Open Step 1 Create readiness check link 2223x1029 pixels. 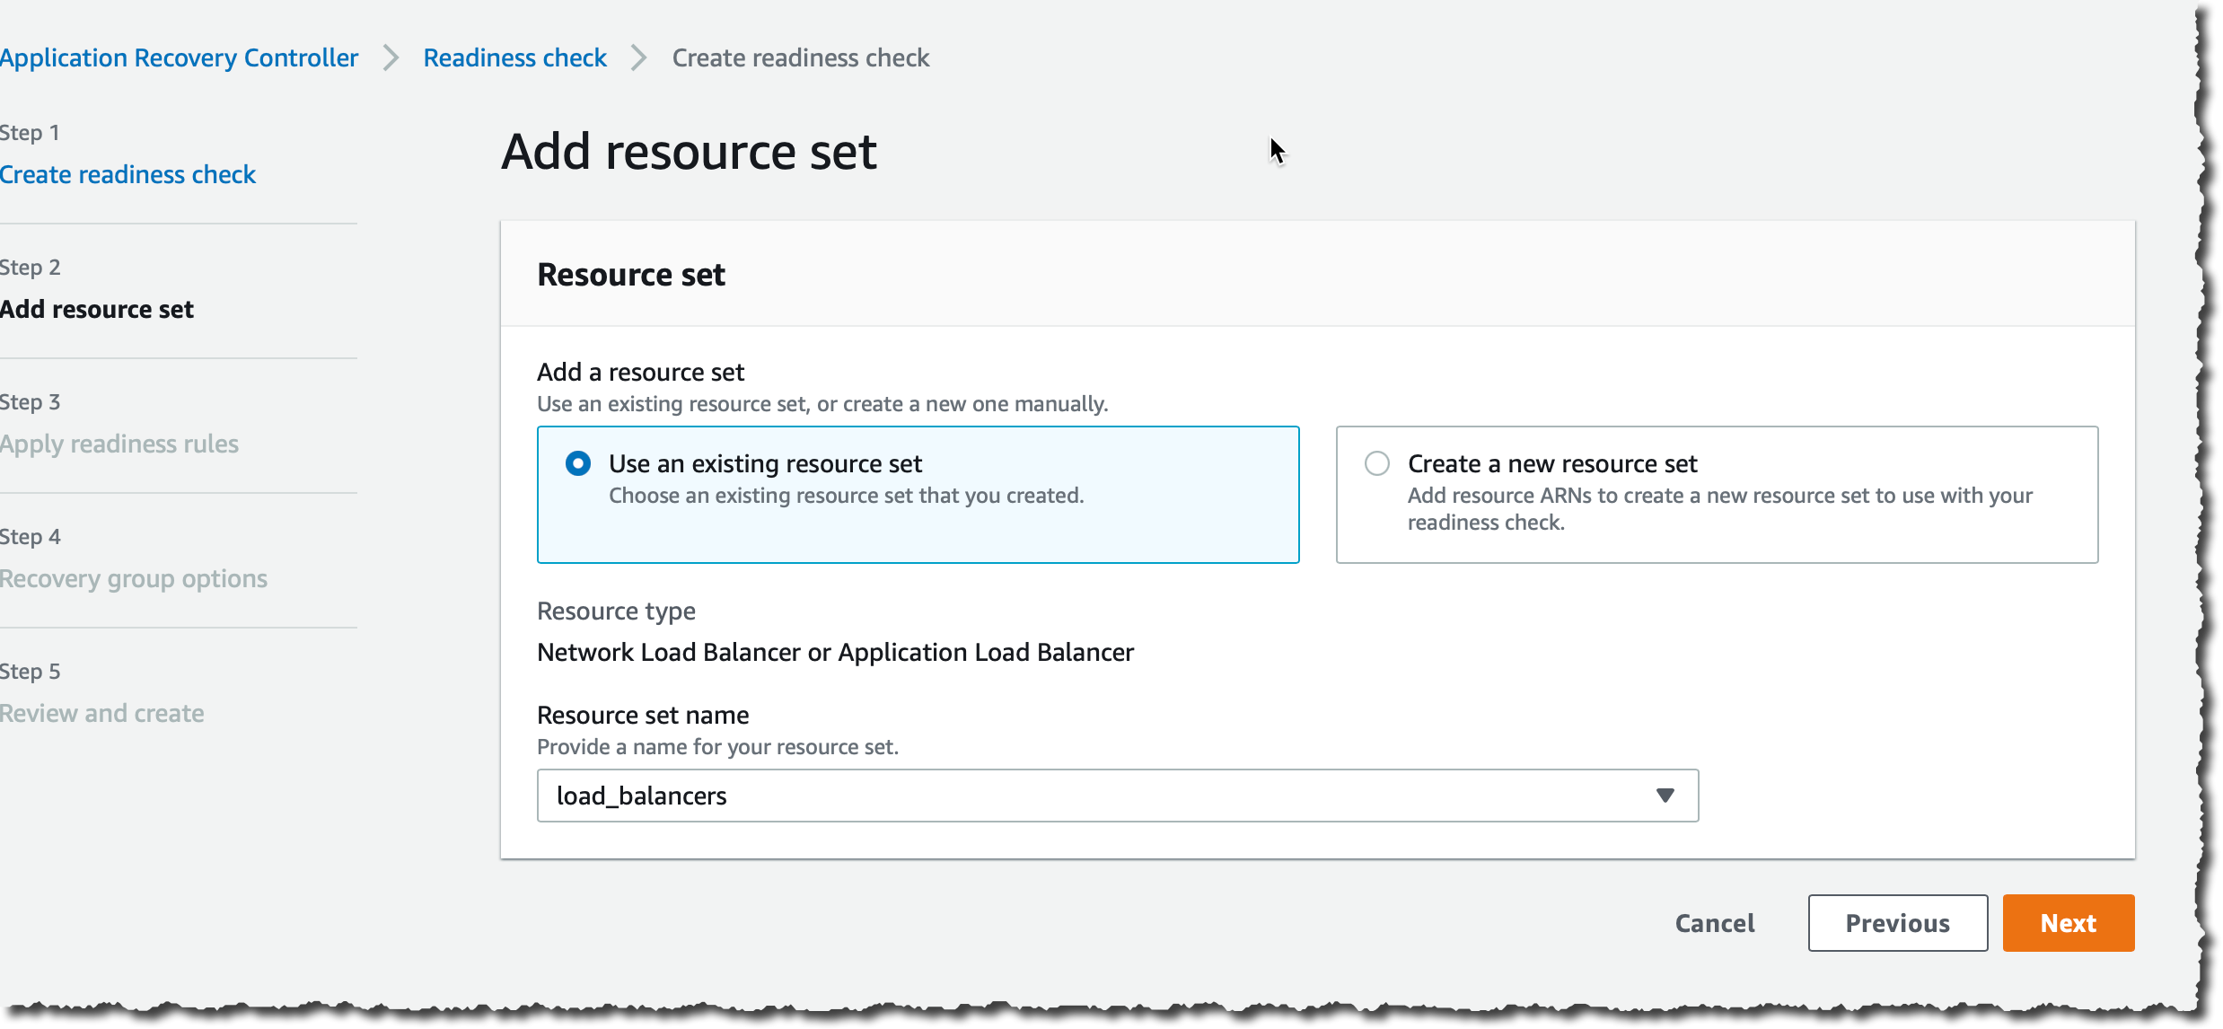[127, 174]
